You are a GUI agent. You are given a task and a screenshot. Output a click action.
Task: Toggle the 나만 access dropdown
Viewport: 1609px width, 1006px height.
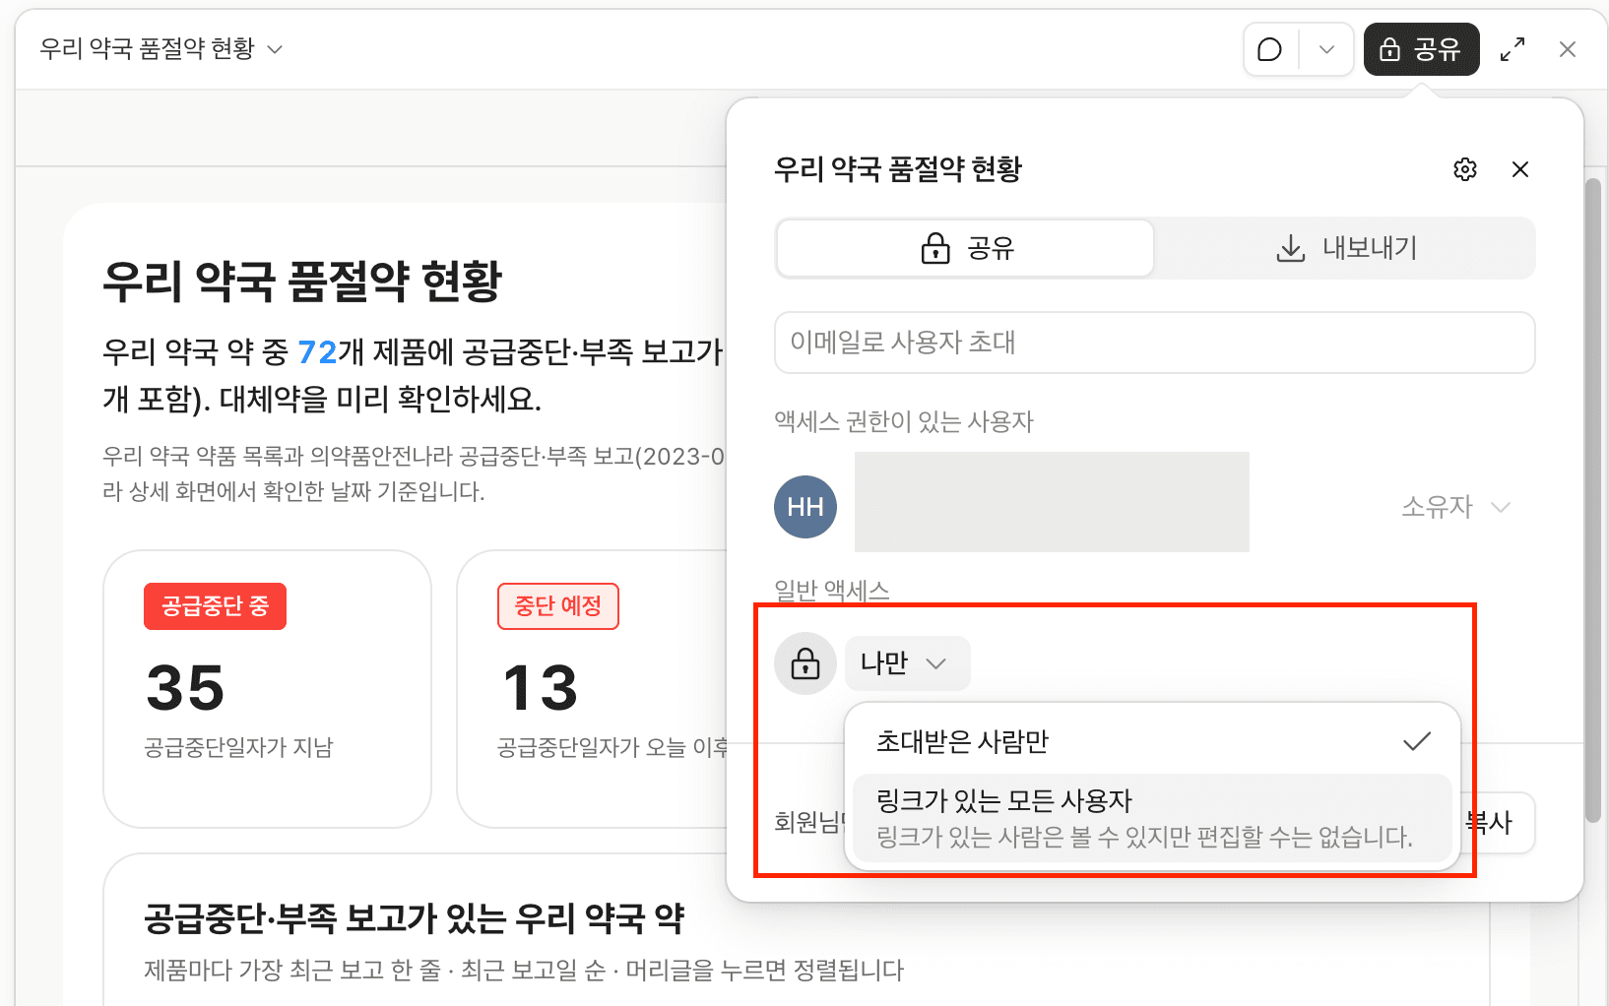click(x=906, y=663)
